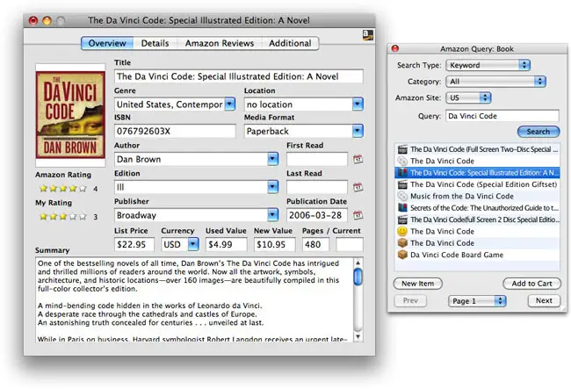The width and height of the screenshot is (571, 389).
Task: Open calendar picker next to Last Read
Action: click(x=358, y=187)
